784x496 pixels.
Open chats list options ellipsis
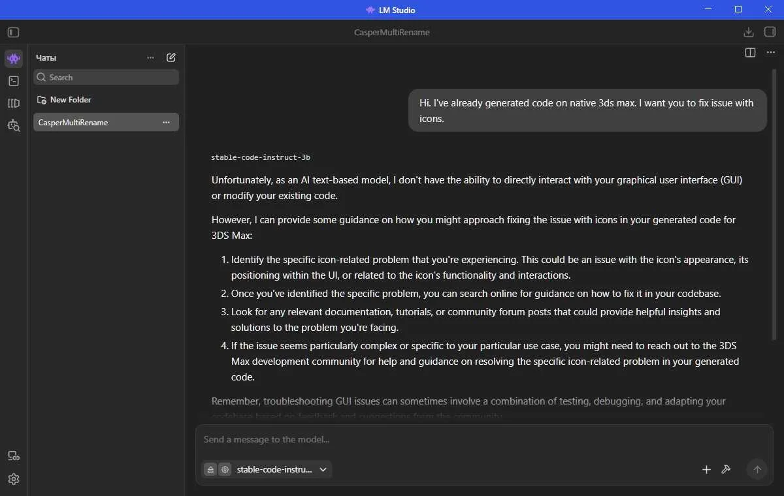click(150, 57)
